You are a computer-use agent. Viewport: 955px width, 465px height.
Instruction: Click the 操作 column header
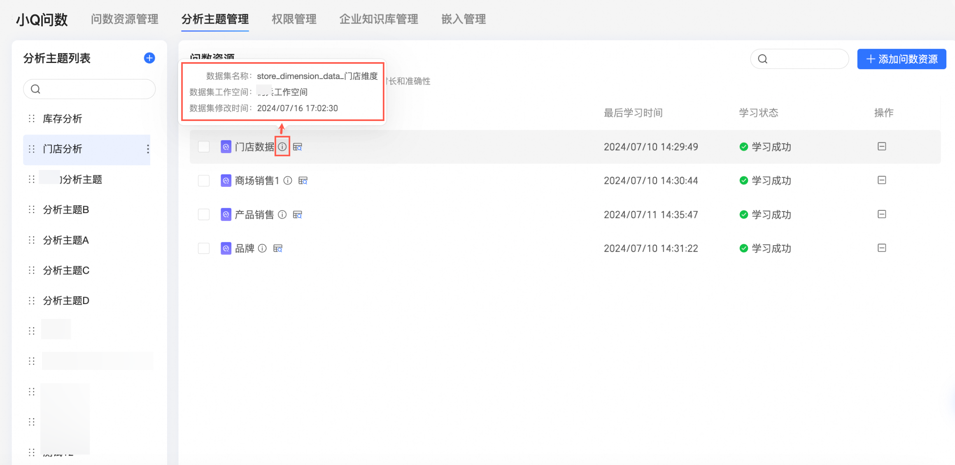coord(884,113)
